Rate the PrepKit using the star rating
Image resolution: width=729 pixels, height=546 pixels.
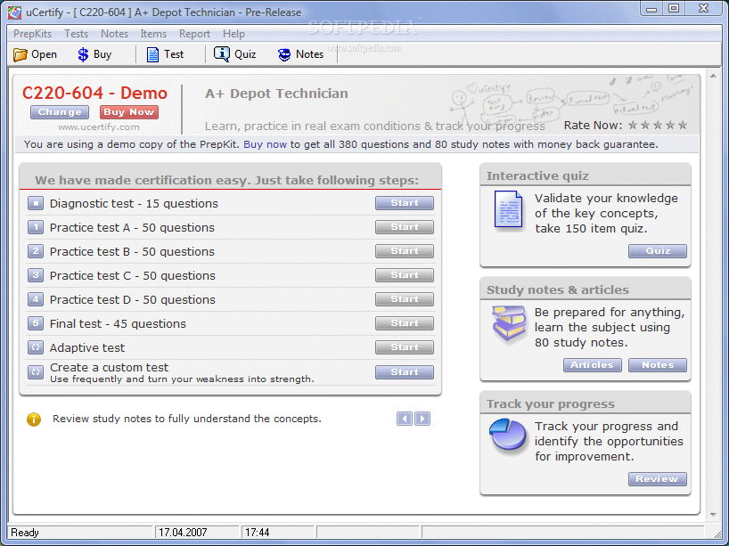coord(658,125)
